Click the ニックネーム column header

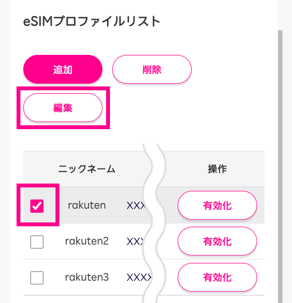click(x=87, y=169)
